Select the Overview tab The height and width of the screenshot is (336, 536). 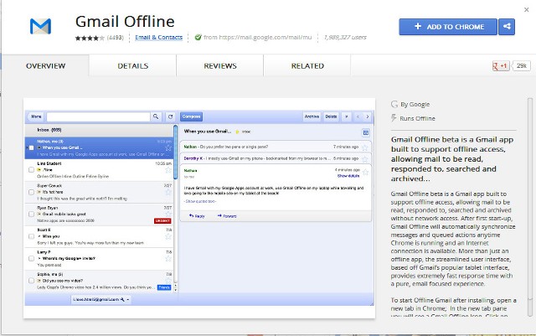(x=45, y=65)
